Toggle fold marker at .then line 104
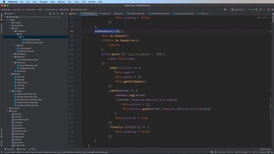 coord(80,68)
